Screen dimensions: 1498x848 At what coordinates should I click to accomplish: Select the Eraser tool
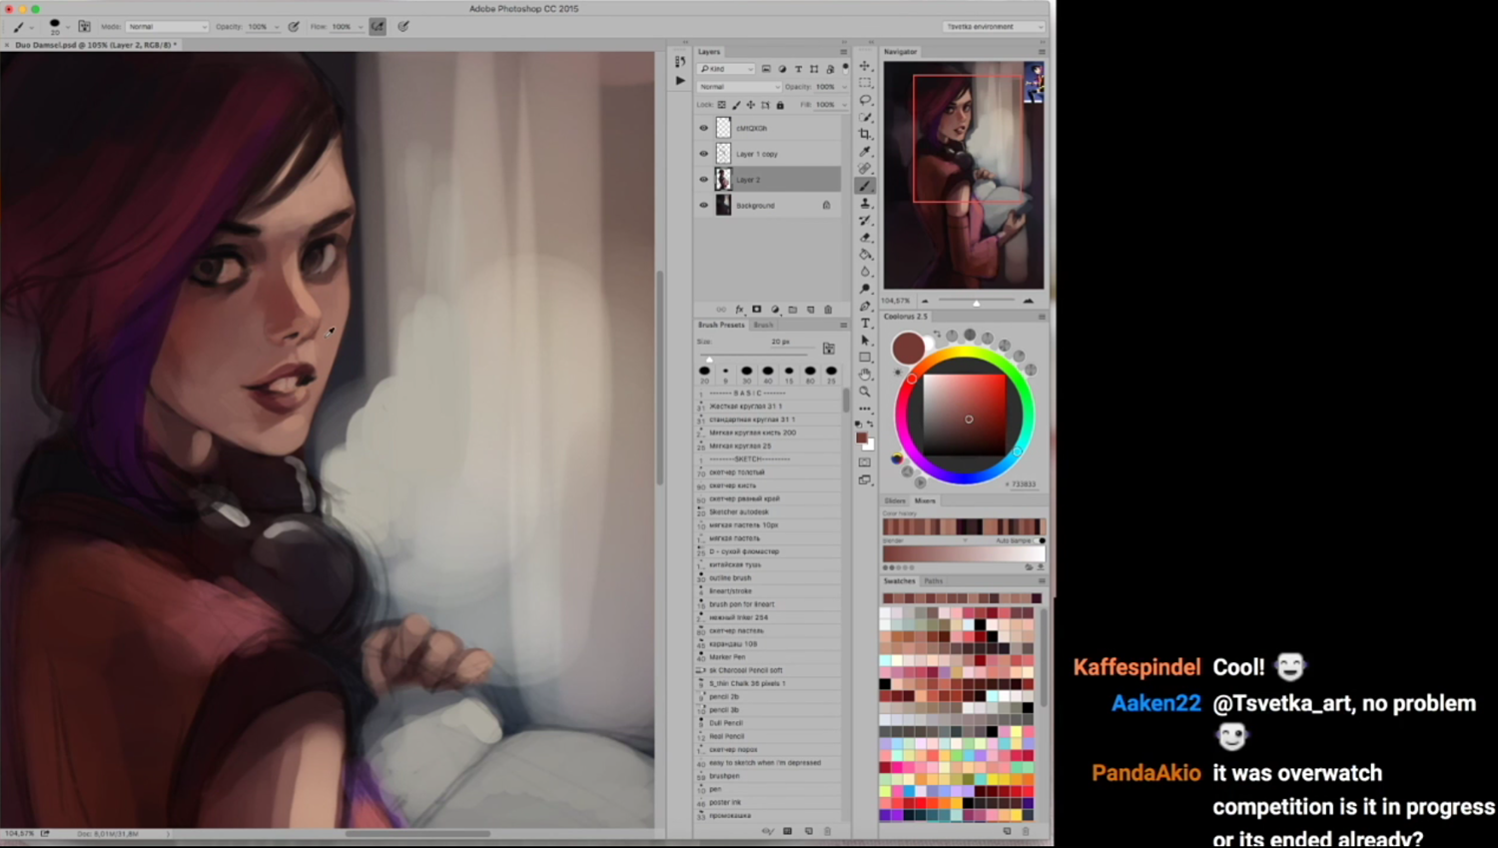point(865,237)
